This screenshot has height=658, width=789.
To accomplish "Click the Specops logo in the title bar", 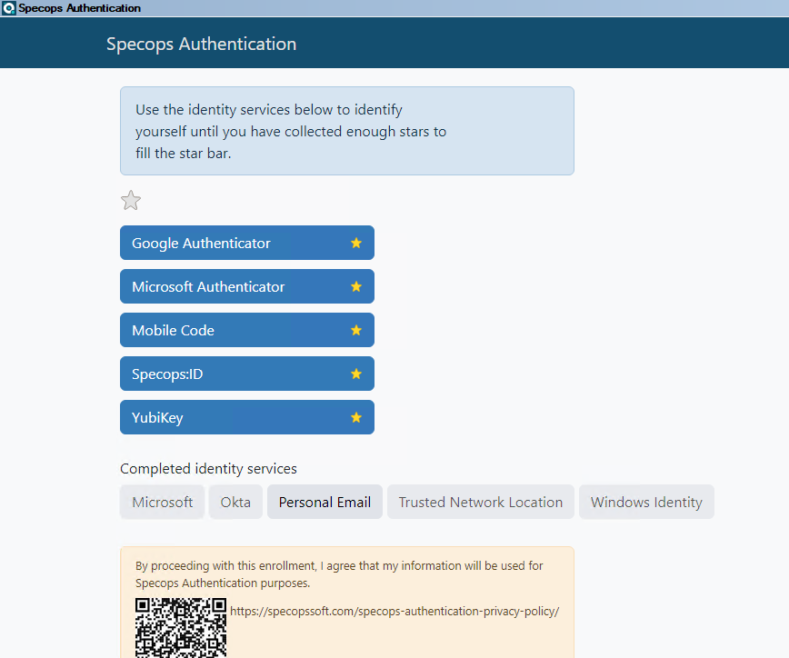I will click(8, 7).
